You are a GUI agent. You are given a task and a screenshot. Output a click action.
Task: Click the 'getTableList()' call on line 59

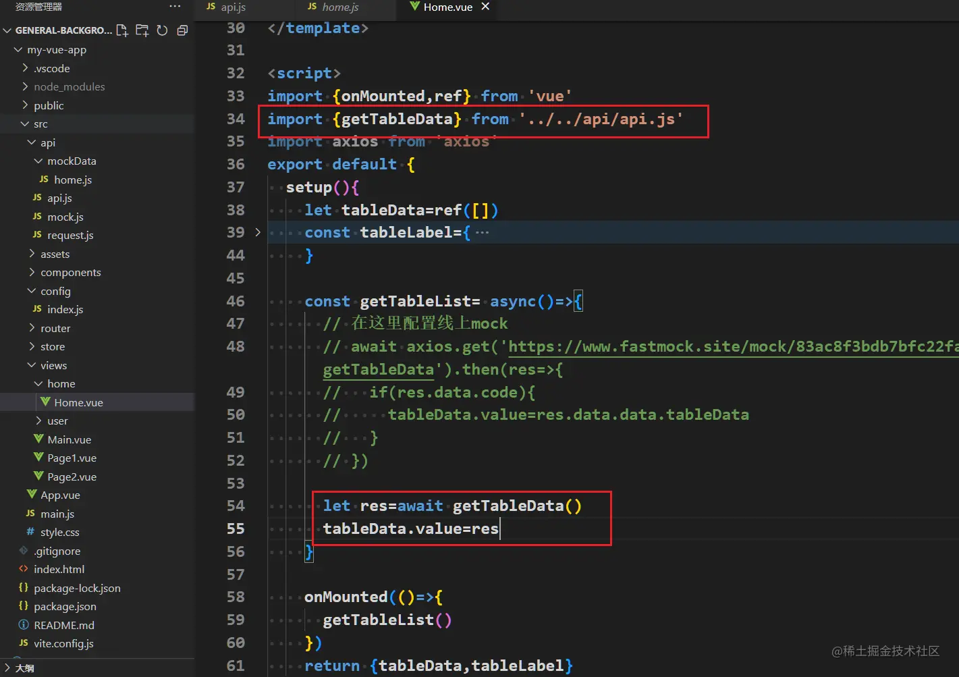tap(387, 620)
